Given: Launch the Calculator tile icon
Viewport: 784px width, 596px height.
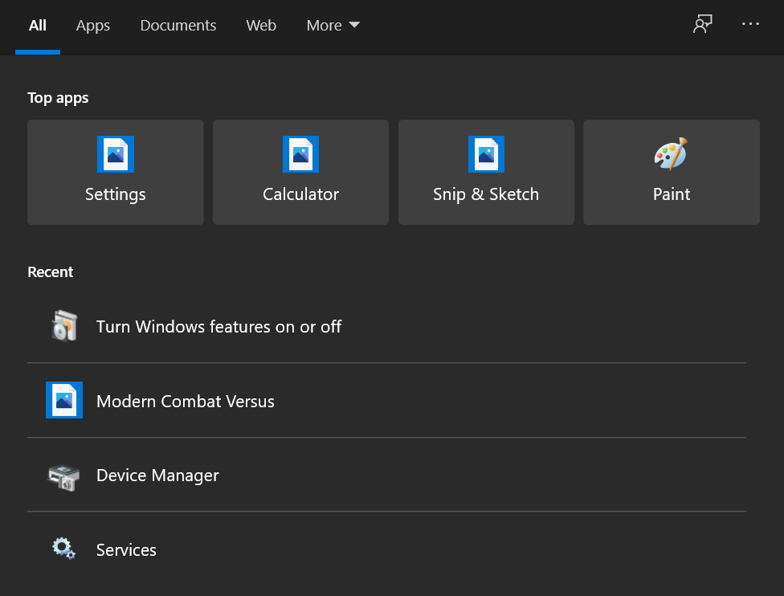Looking at the screenshot, I should (x=300, y=154).
